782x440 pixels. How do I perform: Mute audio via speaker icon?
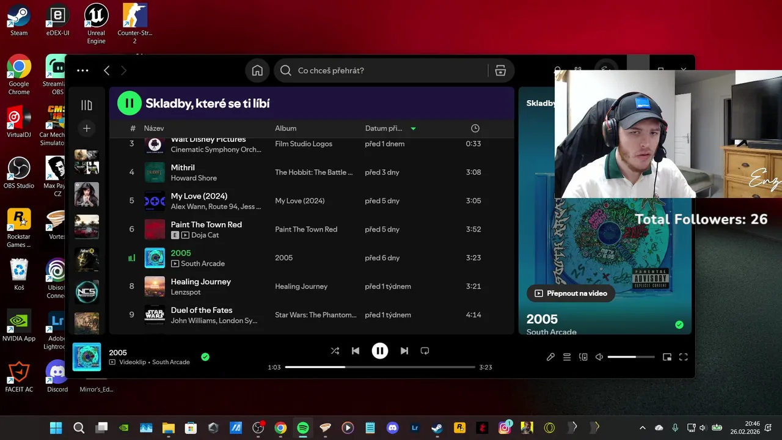pos(599,357)
